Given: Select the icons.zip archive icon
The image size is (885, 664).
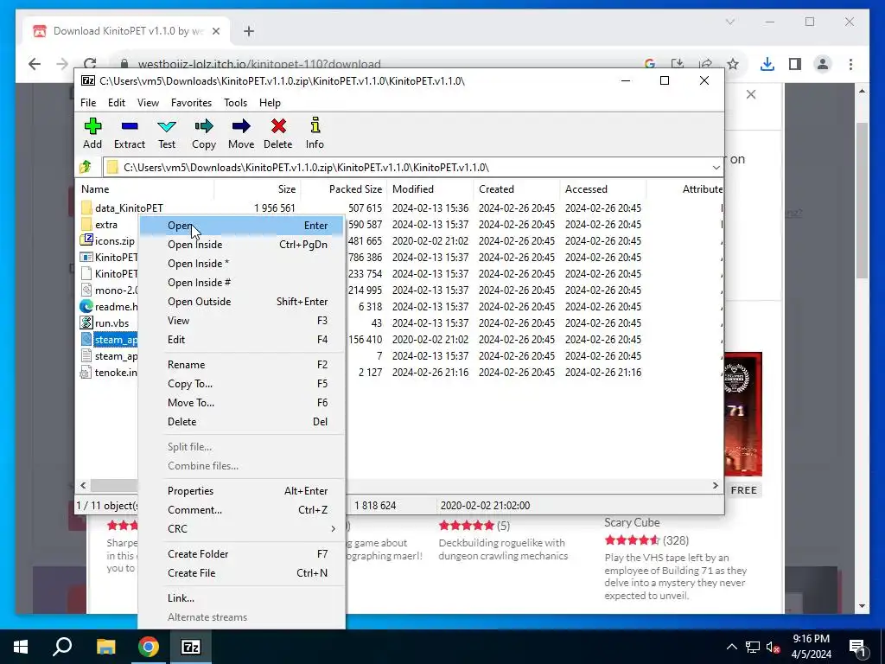Looking at the screenshot, I should tap(86, 240).
